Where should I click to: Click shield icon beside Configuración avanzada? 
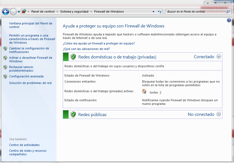(5, 77)
